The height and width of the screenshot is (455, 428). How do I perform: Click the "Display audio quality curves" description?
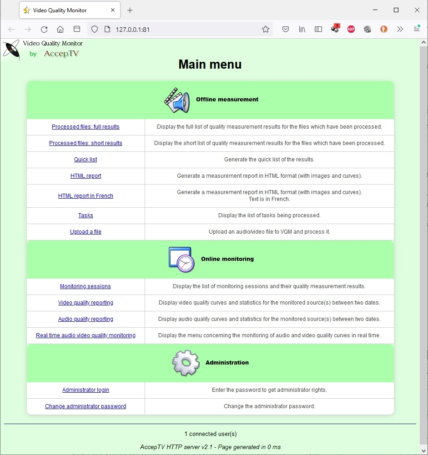pos(269,319)
